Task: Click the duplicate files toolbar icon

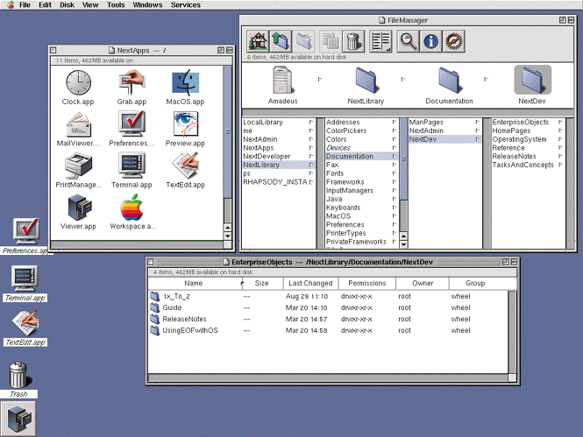Action: coord(330,41)
